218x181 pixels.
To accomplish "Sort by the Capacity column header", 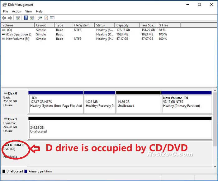I will (x=127, y=25).
